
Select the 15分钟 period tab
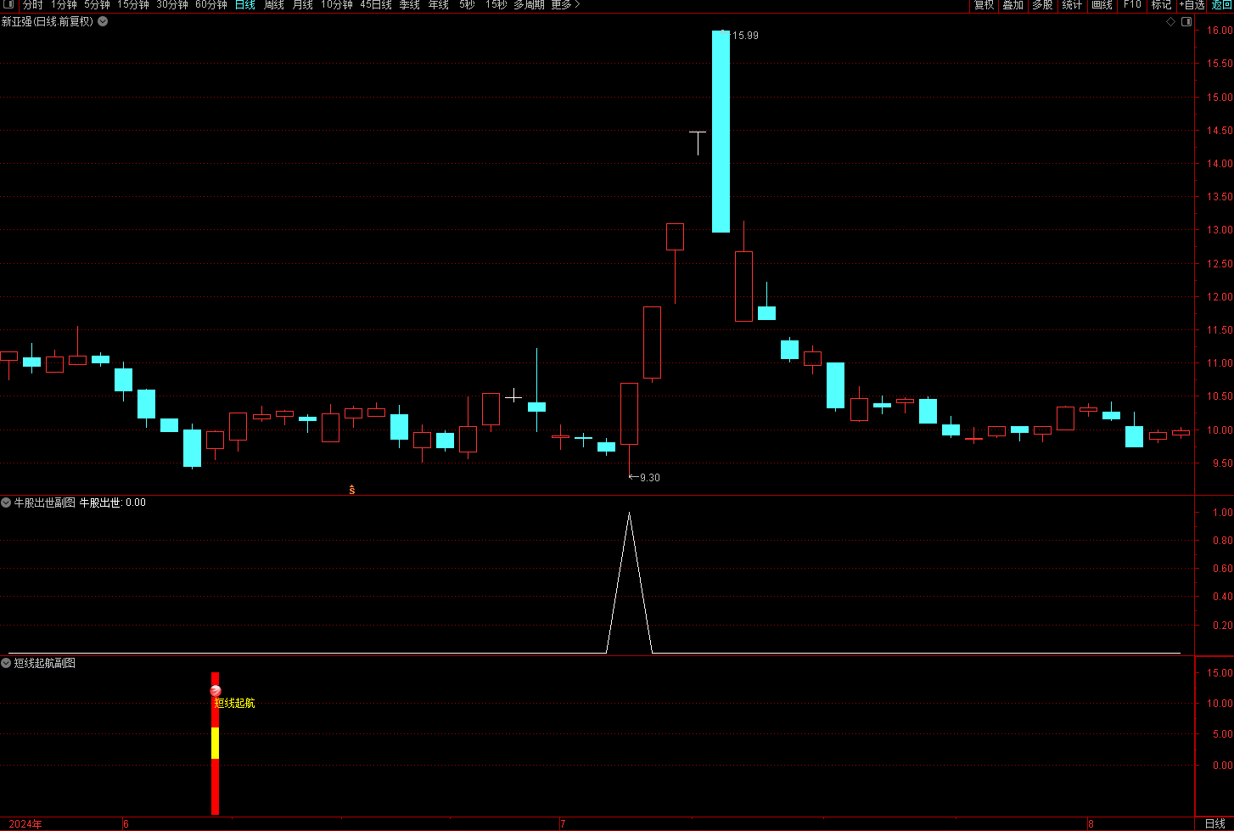point(133,5)
